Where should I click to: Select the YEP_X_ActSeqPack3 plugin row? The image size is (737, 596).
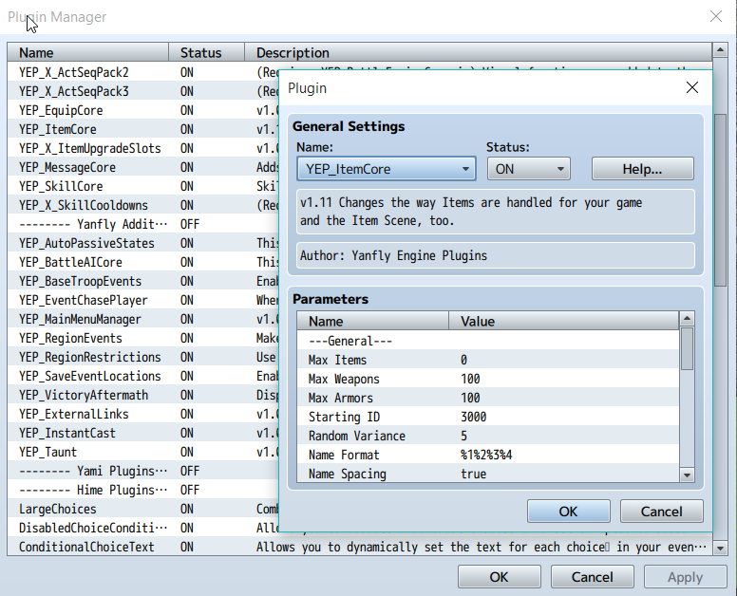pos(142,91)
